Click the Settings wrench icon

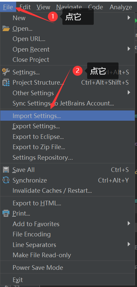6,72
